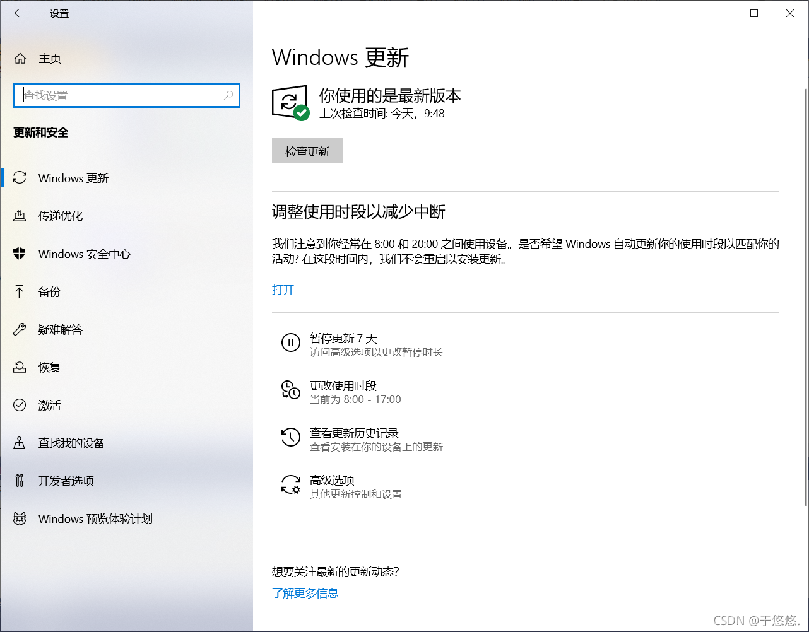
Task: Click 其他更新控制和设置 text
Action: (x=356, y=494)
